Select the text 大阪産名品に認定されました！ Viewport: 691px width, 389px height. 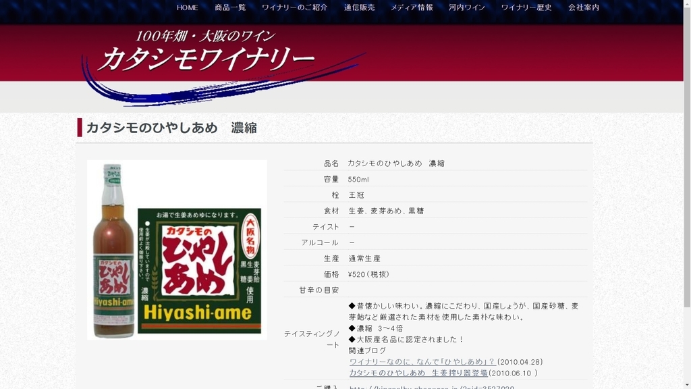coord(410,339)
